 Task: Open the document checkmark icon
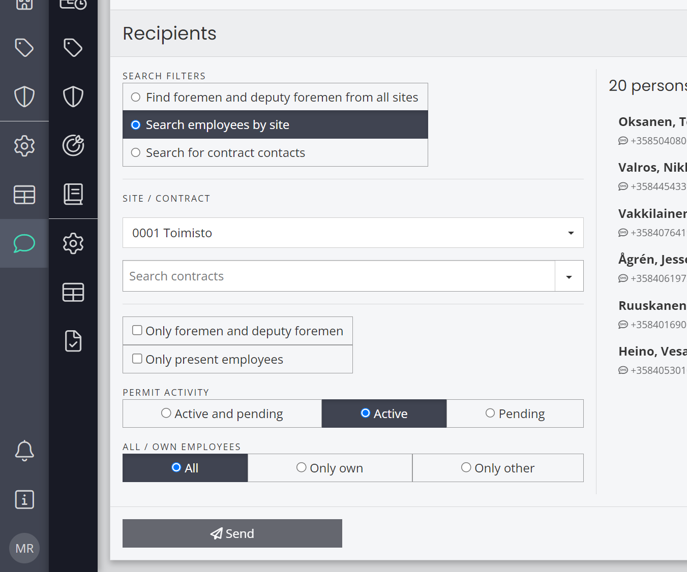pos(73,341)
